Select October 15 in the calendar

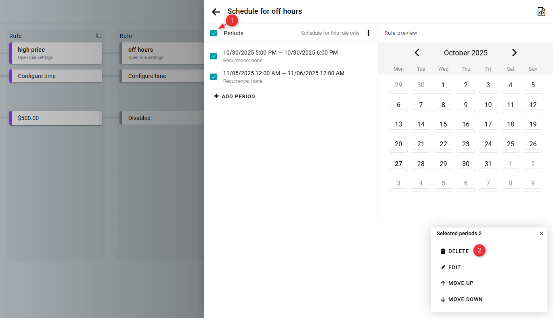pos(443,124)
